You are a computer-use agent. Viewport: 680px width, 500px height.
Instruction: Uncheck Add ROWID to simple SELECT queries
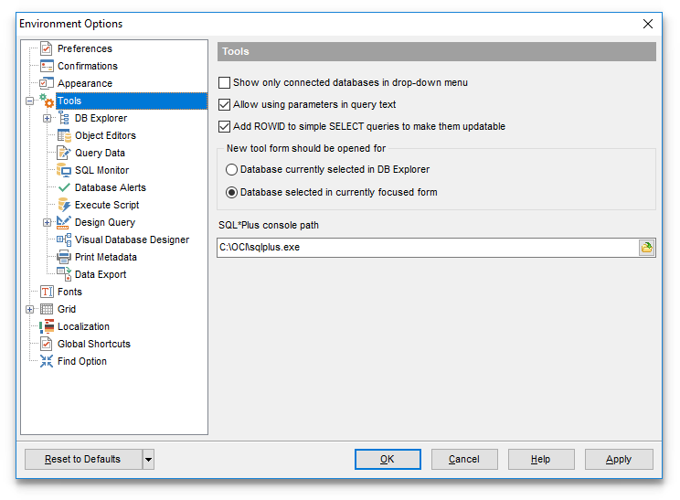pos(224,127)
